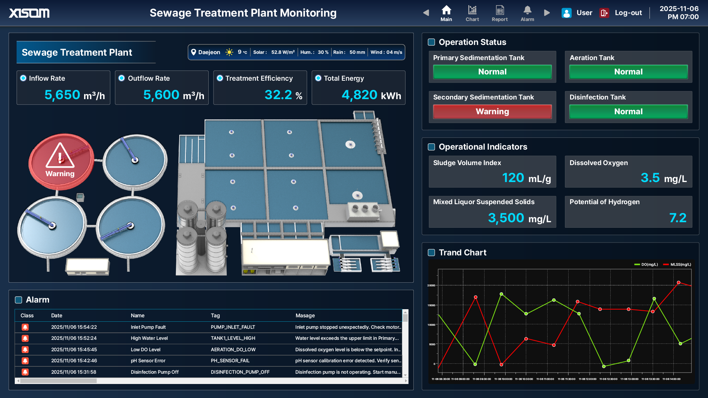This screenshot has width=708, height=398.
Task: Select the Low DO Level alarm row
Action: (x=208, y=349)
